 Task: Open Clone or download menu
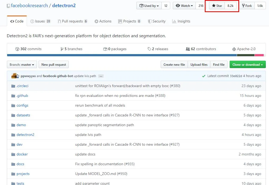pos(247,65)
